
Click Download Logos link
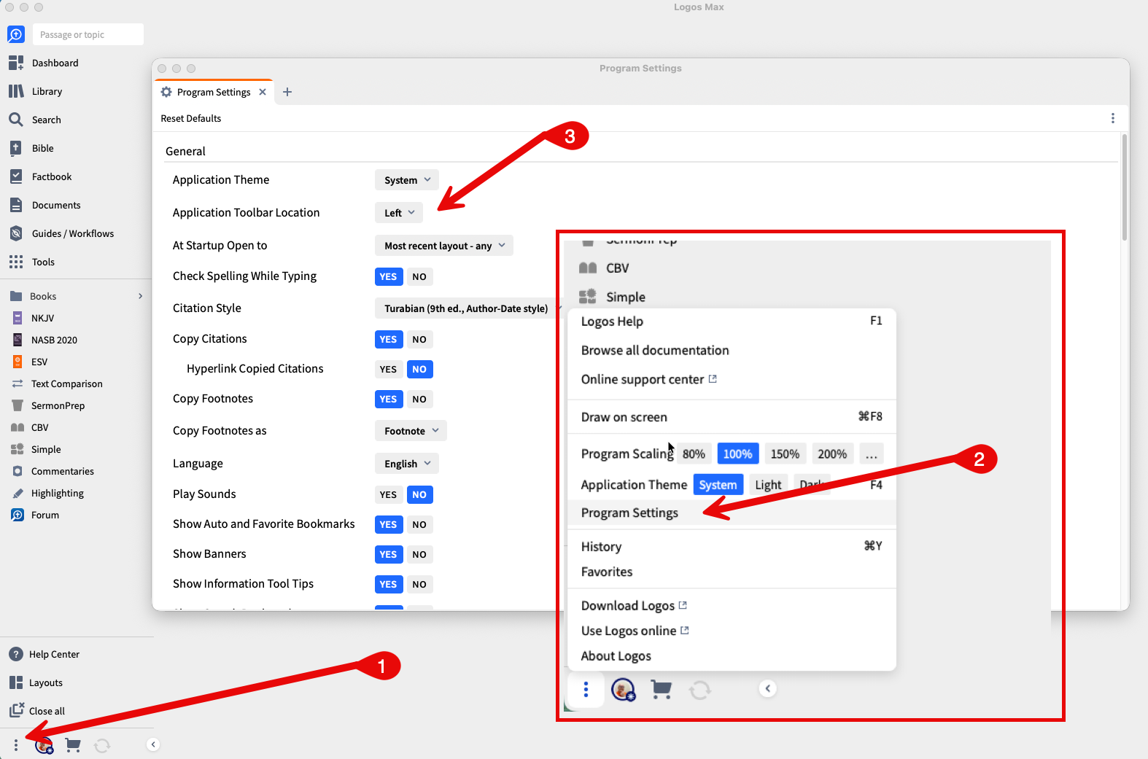coord(634,606)
